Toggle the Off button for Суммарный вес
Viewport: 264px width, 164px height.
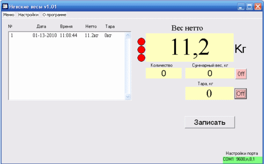[241, 74]
